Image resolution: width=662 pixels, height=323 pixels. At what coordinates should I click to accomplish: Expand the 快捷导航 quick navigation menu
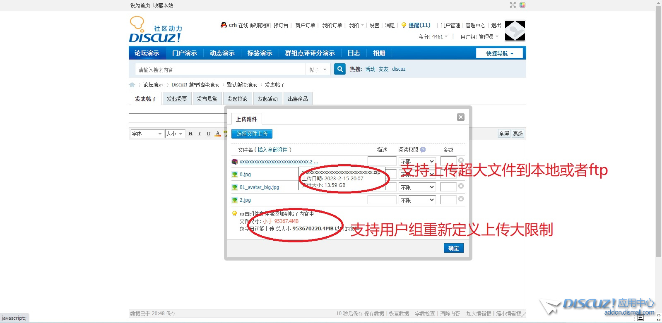(499, 53)
